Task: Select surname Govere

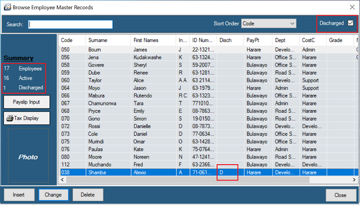Action: tap(96, 65)
